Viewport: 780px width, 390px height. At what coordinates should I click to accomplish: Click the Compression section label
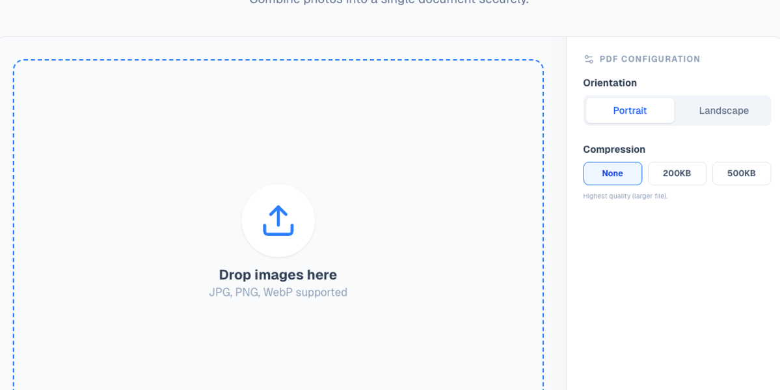[x=614, y=149]
